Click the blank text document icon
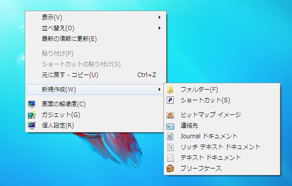292x186 pixels. tap(170, 158)
